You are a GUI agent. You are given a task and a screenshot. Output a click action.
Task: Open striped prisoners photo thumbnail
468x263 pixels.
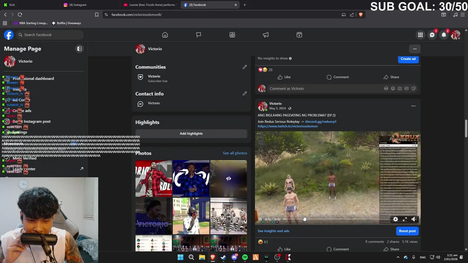pyautogui.click(x=229, y=216)
